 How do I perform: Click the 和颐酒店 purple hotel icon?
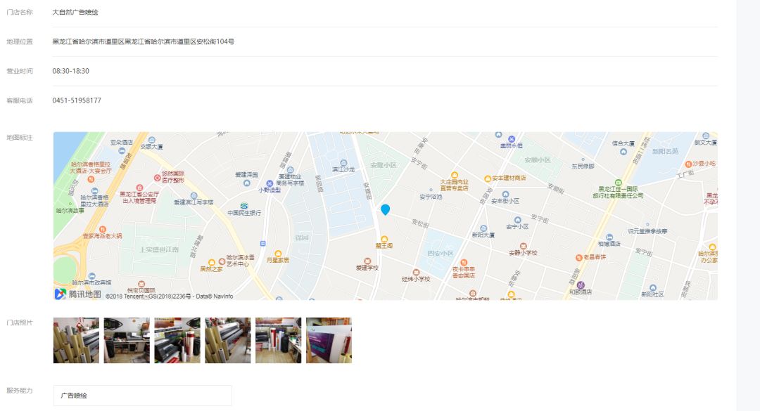coord(581,285)
